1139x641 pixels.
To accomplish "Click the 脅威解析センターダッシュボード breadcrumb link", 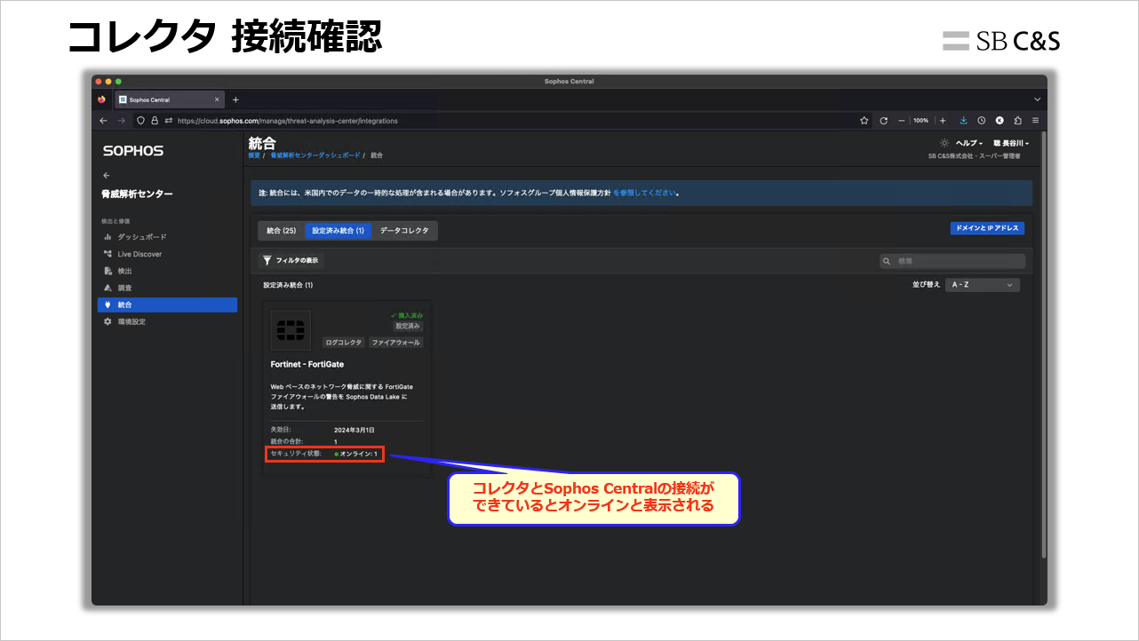I will click(315, 155).
